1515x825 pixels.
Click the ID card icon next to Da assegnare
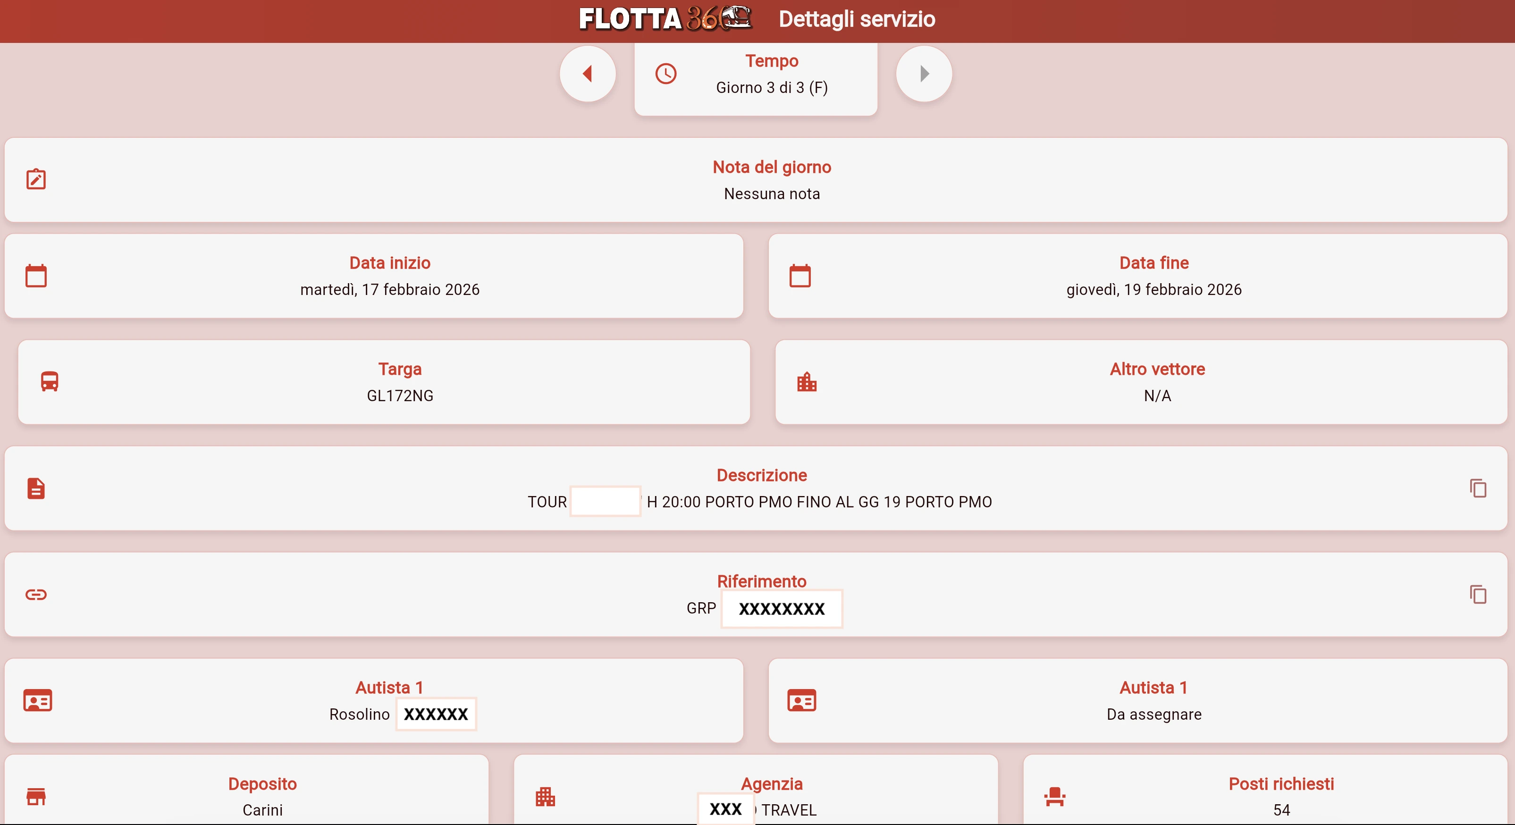[802, 700]
